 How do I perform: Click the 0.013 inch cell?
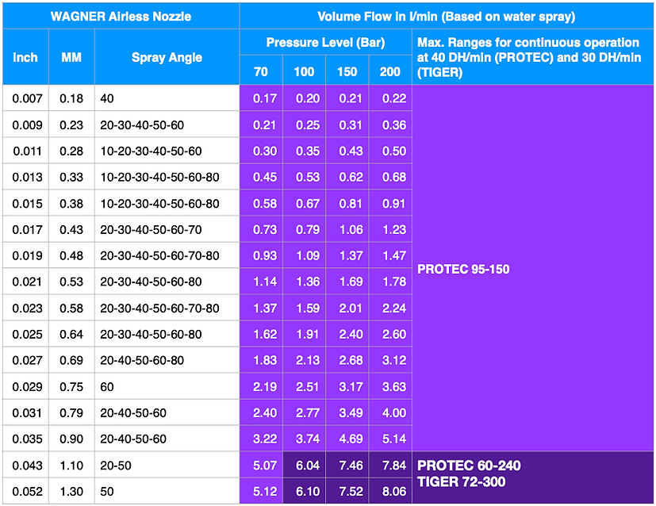coord(25,177)
